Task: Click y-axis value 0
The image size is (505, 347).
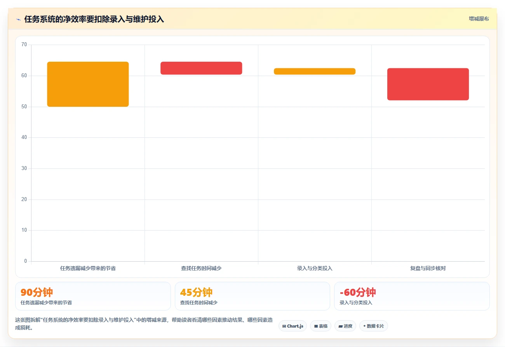Action: [x=26, y=261]
